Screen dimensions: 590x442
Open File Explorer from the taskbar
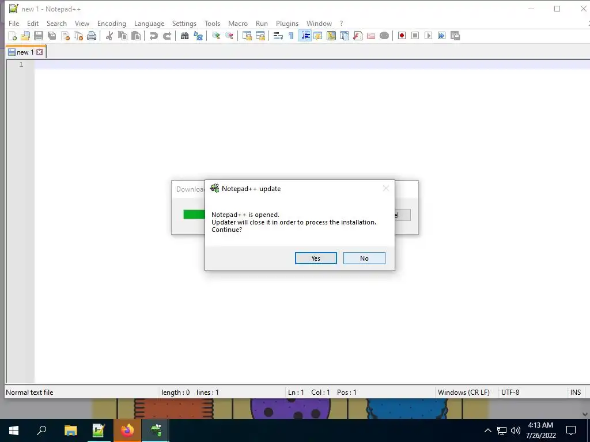[71, 430]
